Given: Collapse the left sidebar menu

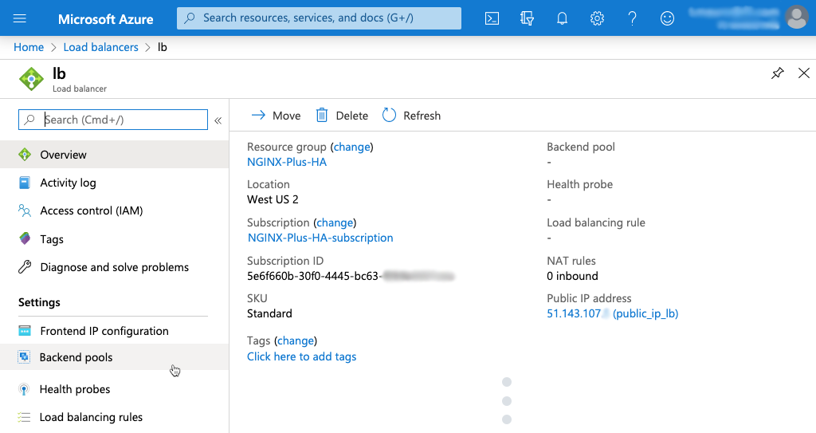Looking at the screenshot, I should pos(218,120).
